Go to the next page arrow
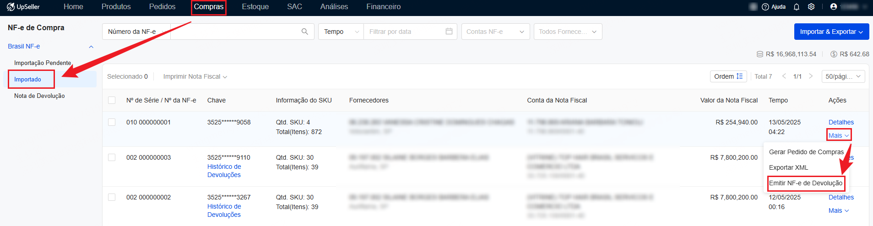Image resolution: width=873 pixels, height=226 pixels. click(x=811, y=76)
